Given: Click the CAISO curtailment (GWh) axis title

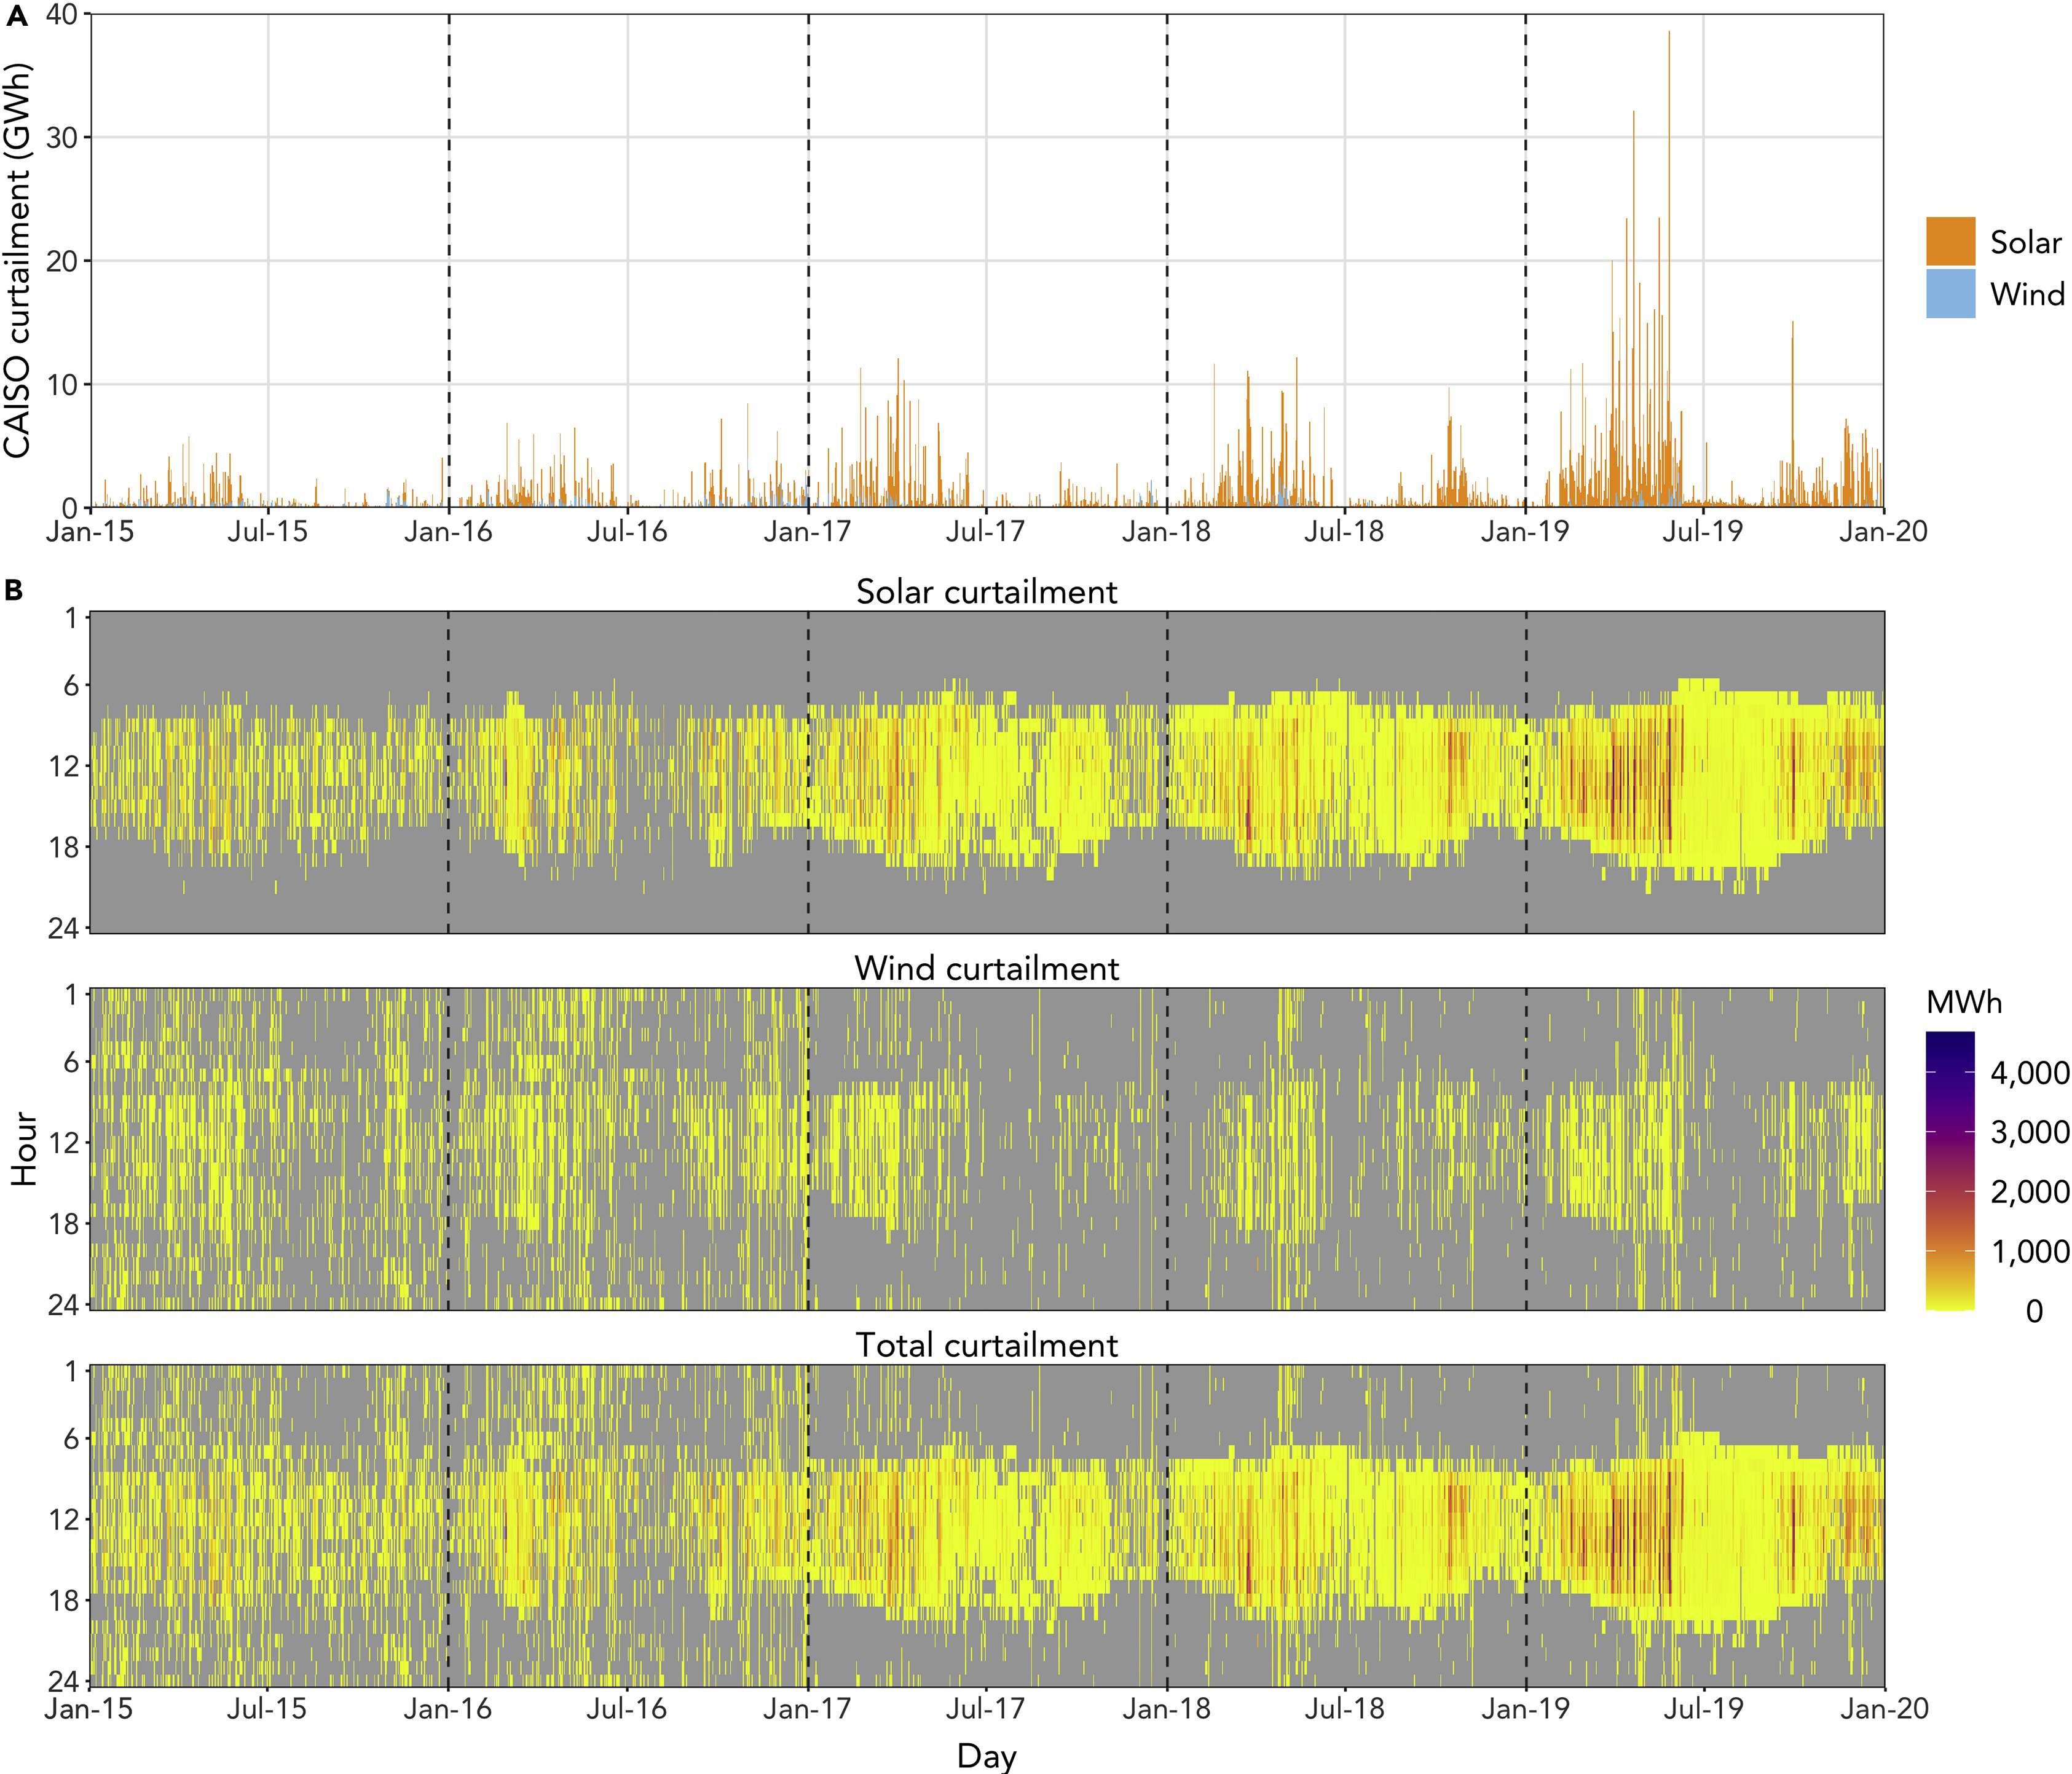Looking at the screenshot, I should pos(17,261).
